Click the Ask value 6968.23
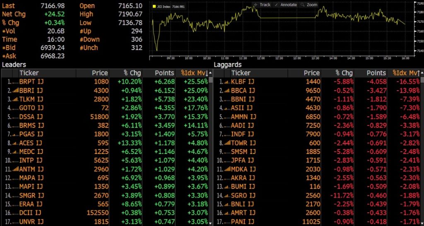The width and height of the screenshot is (424, 226). click(x=53, y=56)
